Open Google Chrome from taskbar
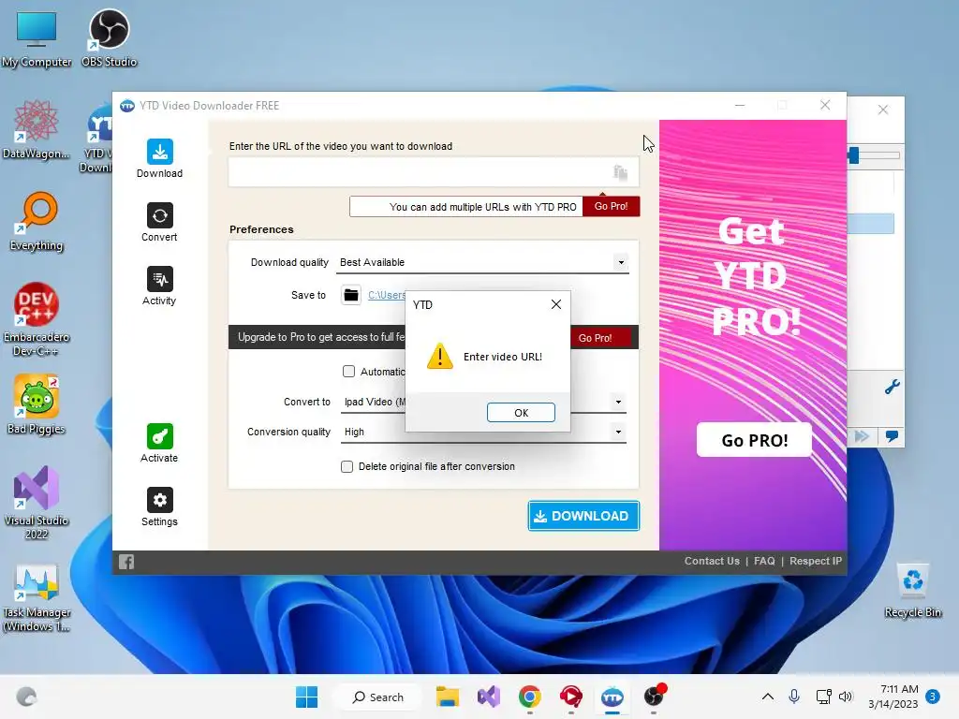This screenshot has height=719, width=959. point(530,697)
